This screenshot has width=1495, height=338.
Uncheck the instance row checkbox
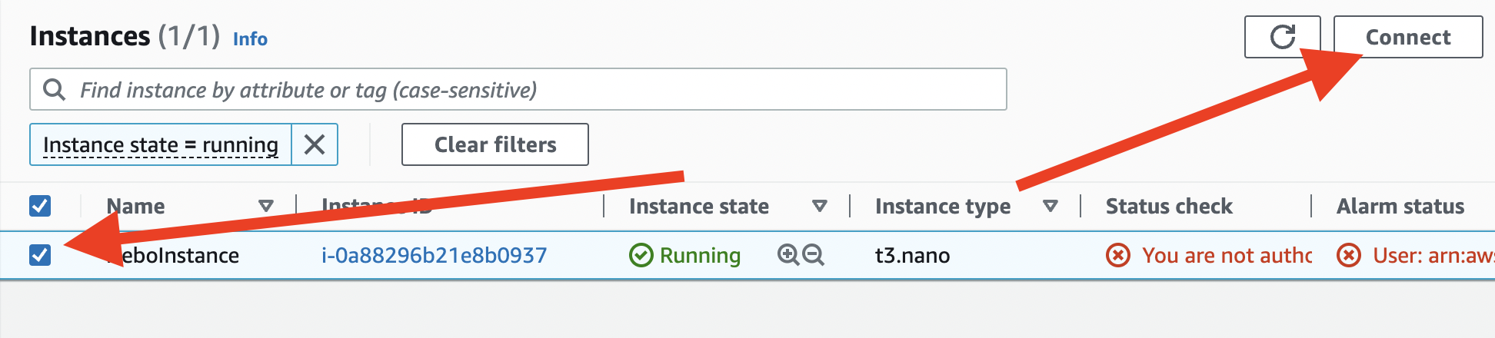coord(40,255)
